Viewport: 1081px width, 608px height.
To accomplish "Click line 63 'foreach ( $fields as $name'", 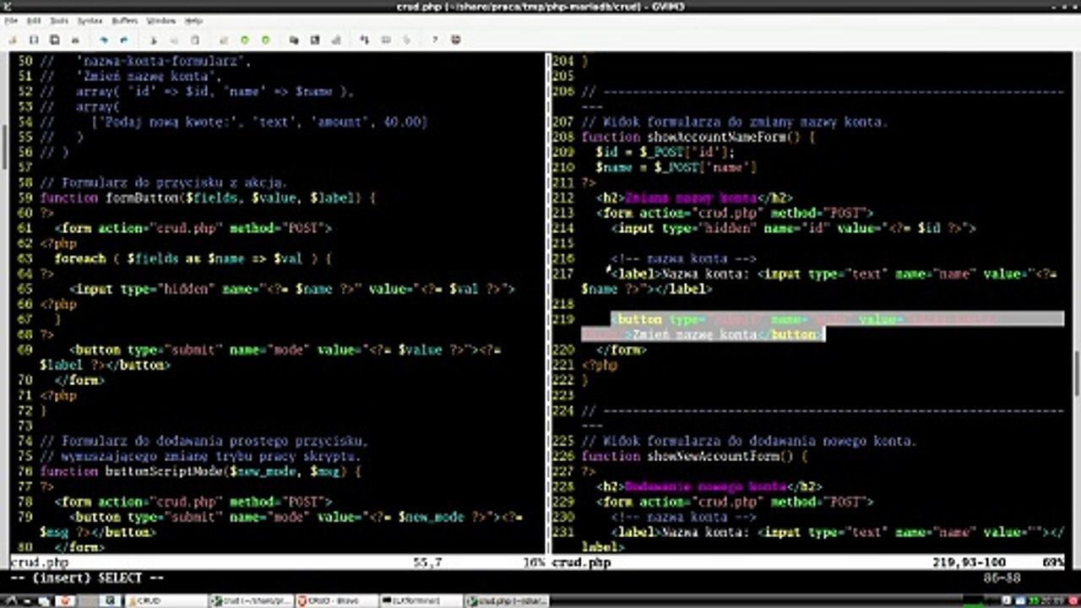I will [x=193, y=258].
